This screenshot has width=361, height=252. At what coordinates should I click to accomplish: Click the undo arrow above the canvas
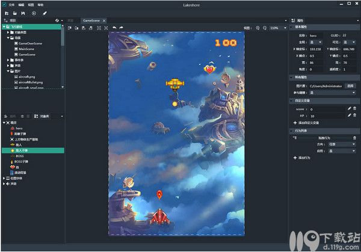pyautogui.click(x=114, y=28)
